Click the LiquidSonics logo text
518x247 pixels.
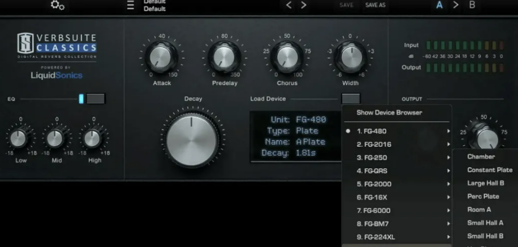coord(56,76)
